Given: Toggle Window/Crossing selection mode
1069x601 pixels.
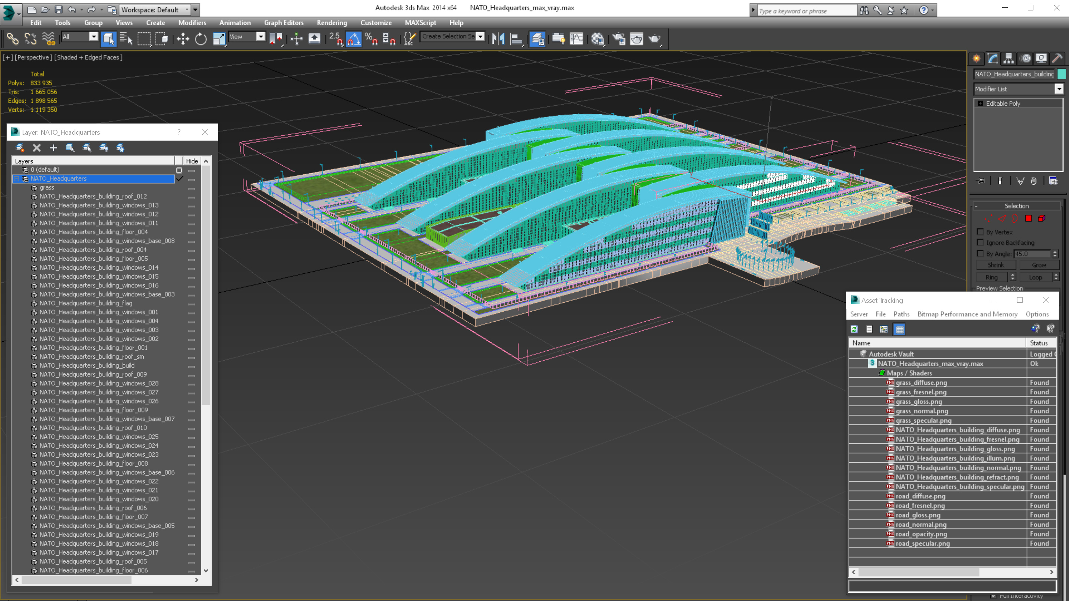Looking at the screenshot, I should coord(161,39).
